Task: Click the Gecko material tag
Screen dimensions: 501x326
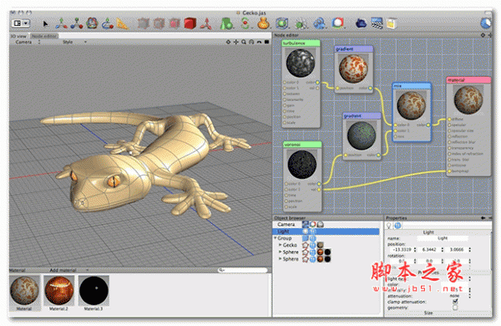Action: tap(320, 245)
